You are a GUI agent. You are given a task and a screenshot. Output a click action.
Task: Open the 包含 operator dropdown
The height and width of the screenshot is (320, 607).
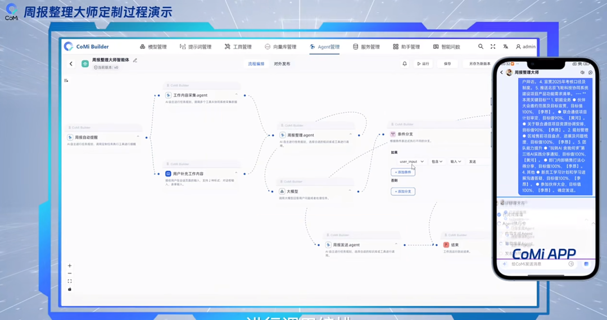(x=437, y=162)
